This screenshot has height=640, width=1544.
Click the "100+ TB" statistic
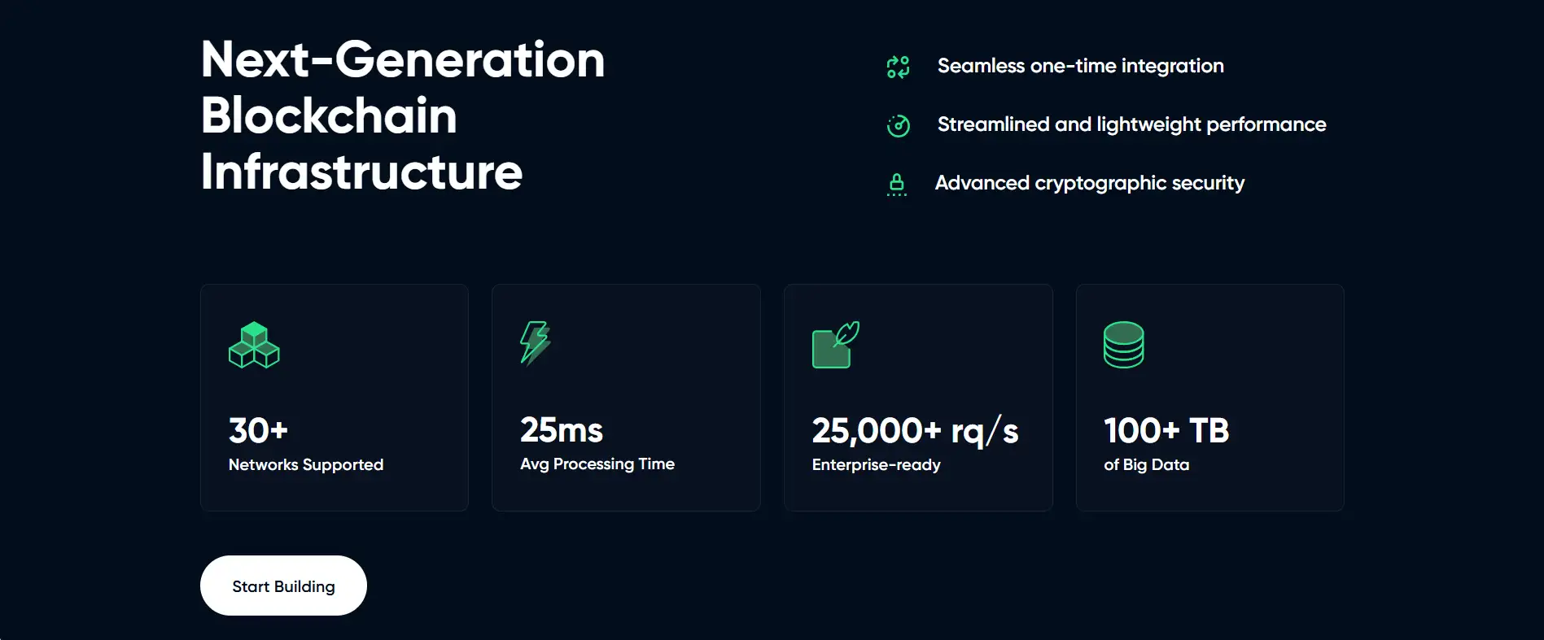point(1166,430)
